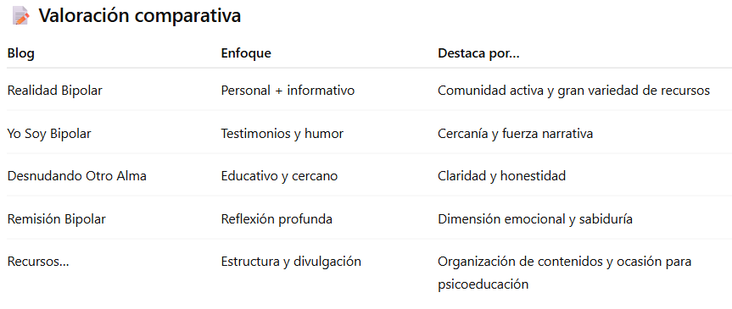Select the Remisión Bipolar blog cell

click(x=57, y=219)
